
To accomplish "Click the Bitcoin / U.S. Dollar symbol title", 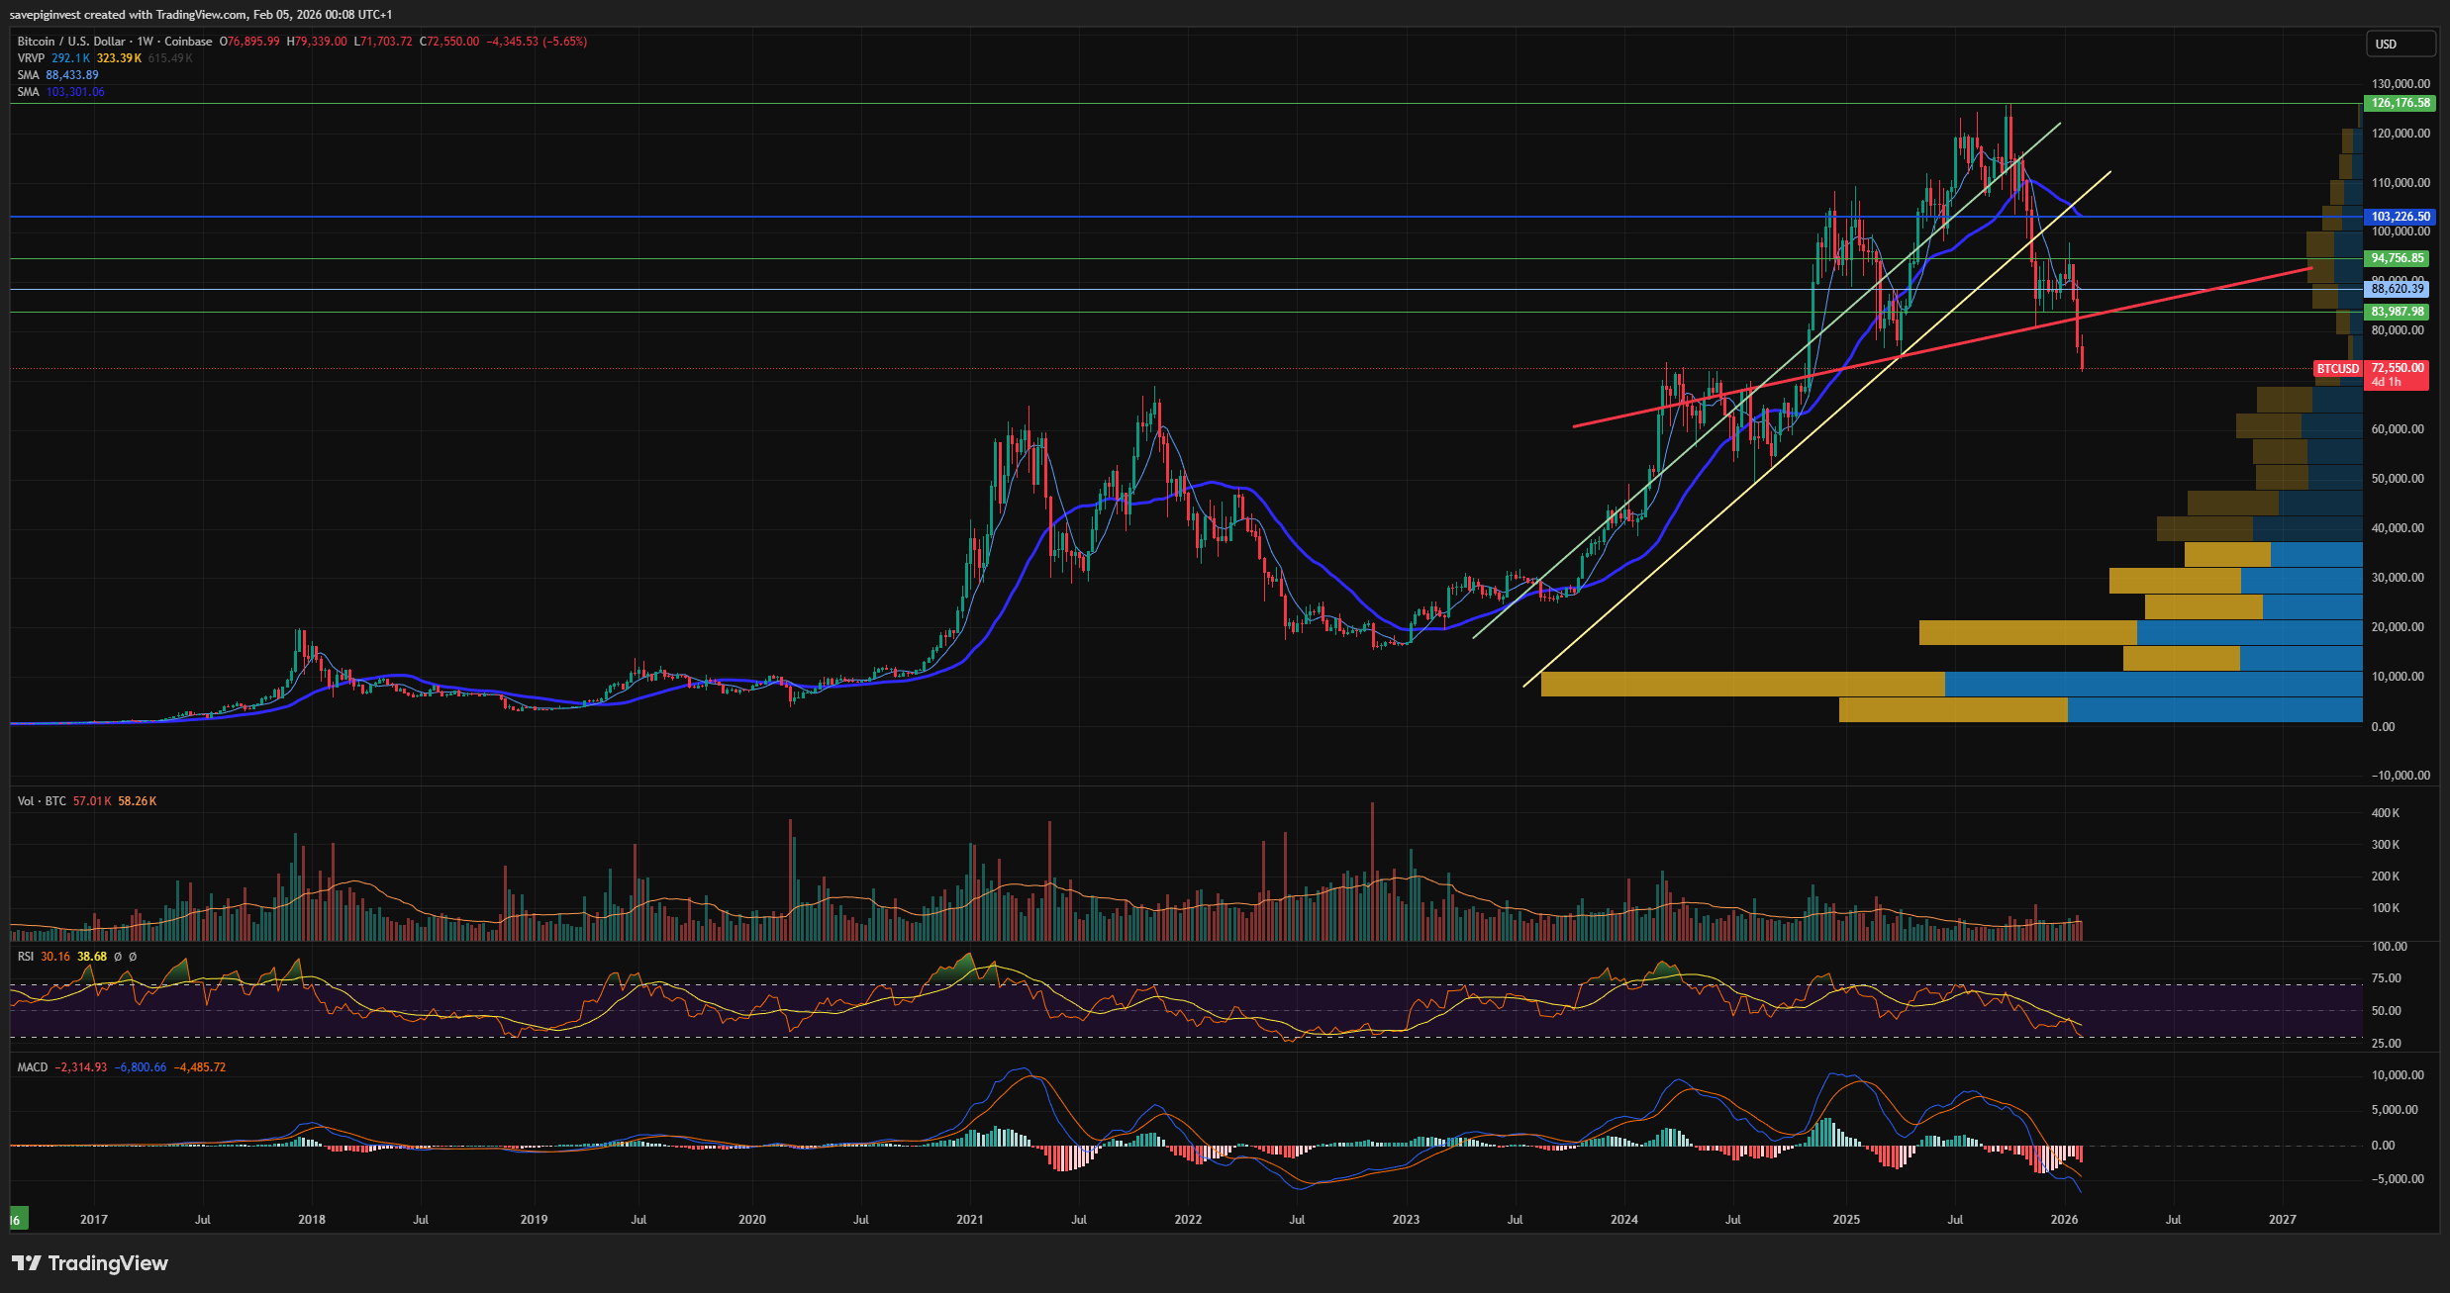I will [x=71, y=42].
